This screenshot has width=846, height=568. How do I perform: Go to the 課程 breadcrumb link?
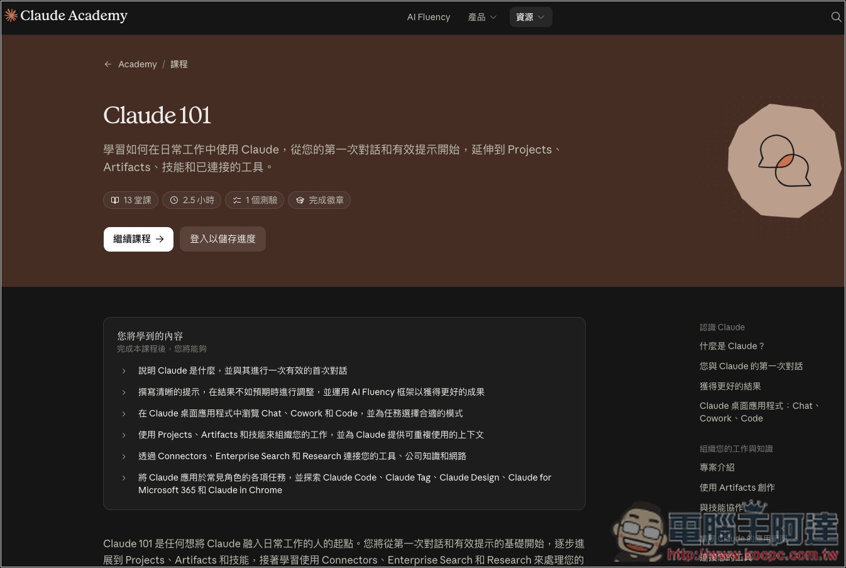click(x=179, y=64)
